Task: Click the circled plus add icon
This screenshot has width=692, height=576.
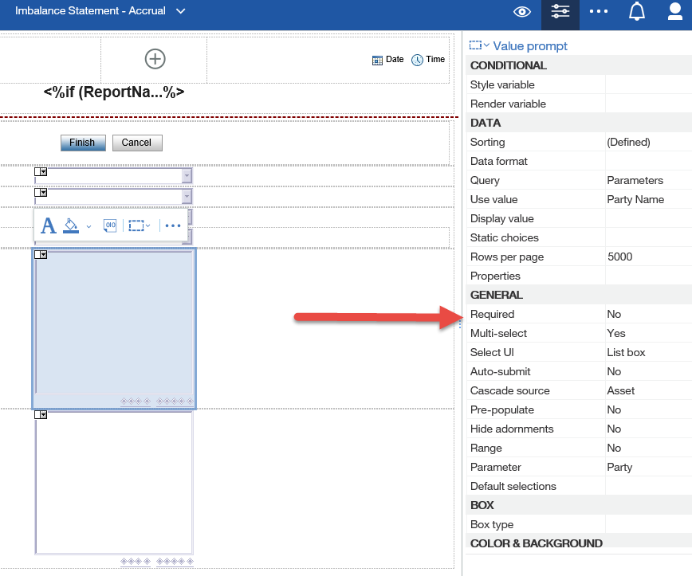Action: coord(154,59)
